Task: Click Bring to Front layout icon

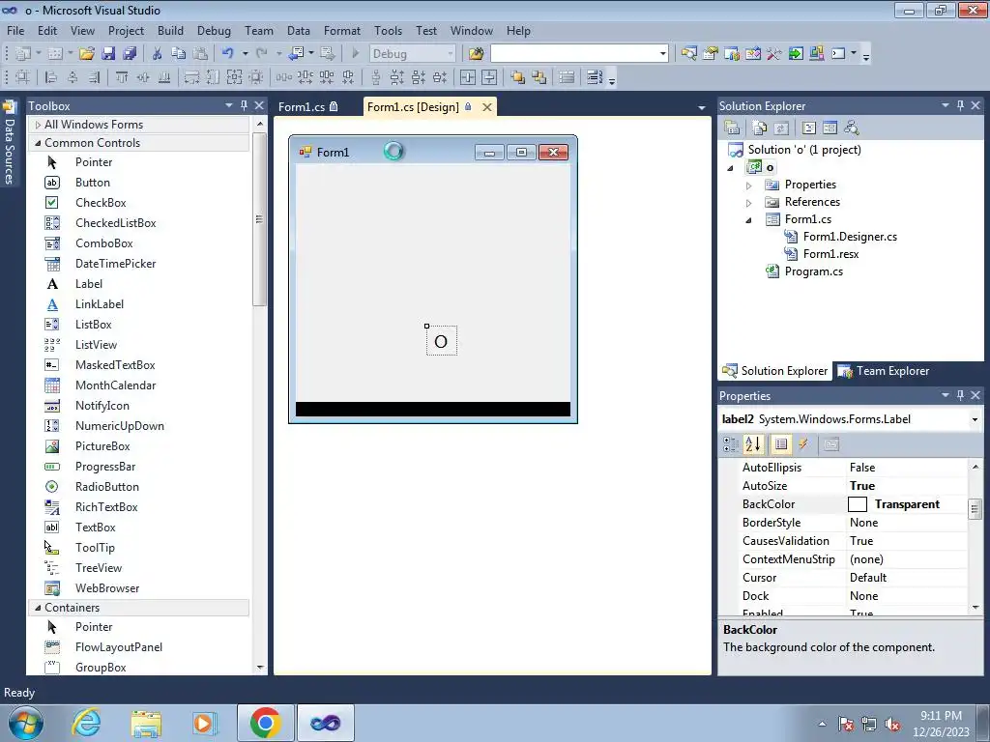Action: (x=518, y=77)
